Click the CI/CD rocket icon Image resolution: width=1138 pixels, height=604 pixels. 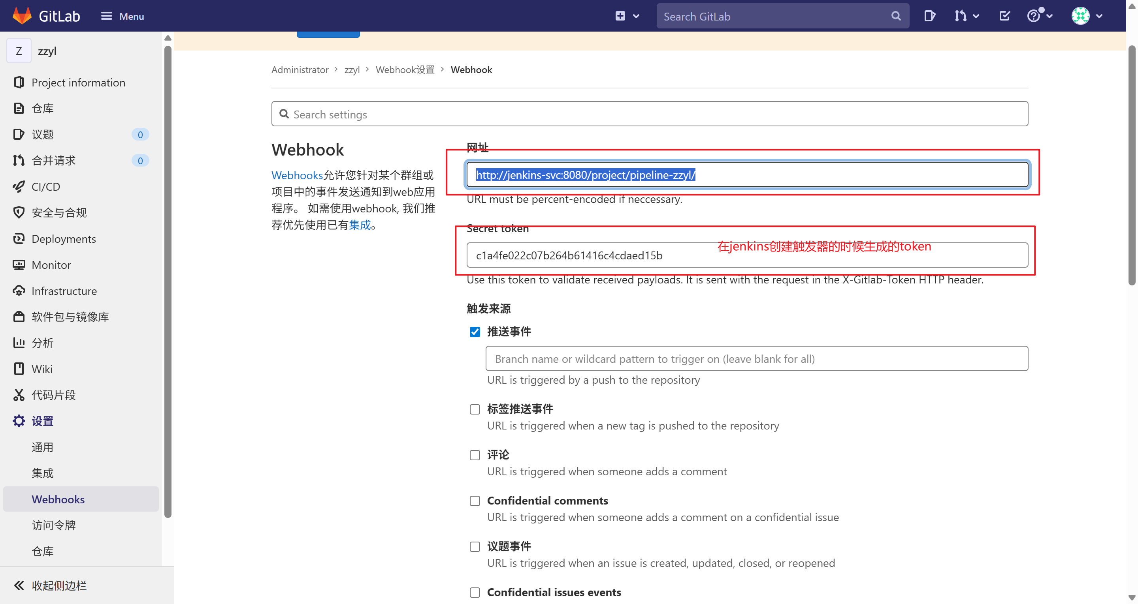(19, 186)
